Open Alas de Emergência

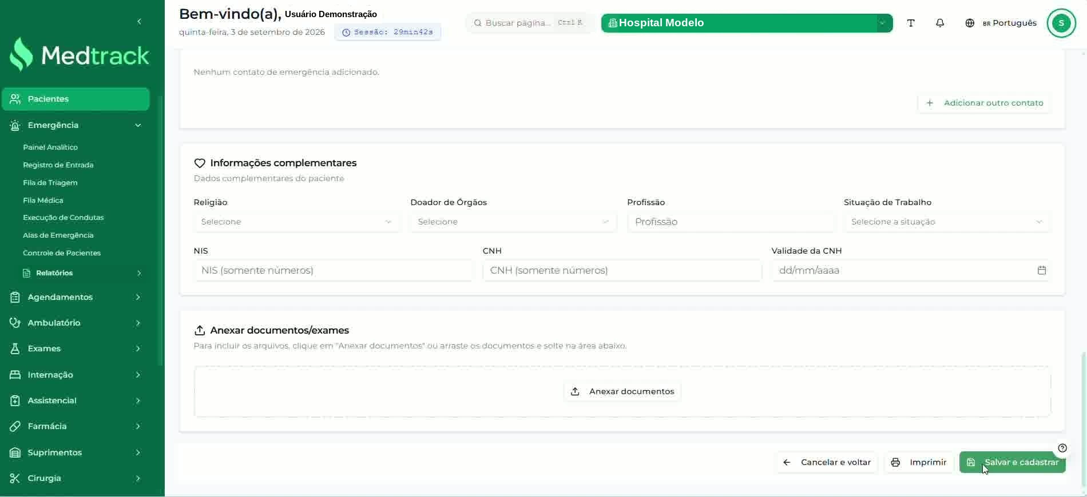pyautogui.click(x=58, y=235)
